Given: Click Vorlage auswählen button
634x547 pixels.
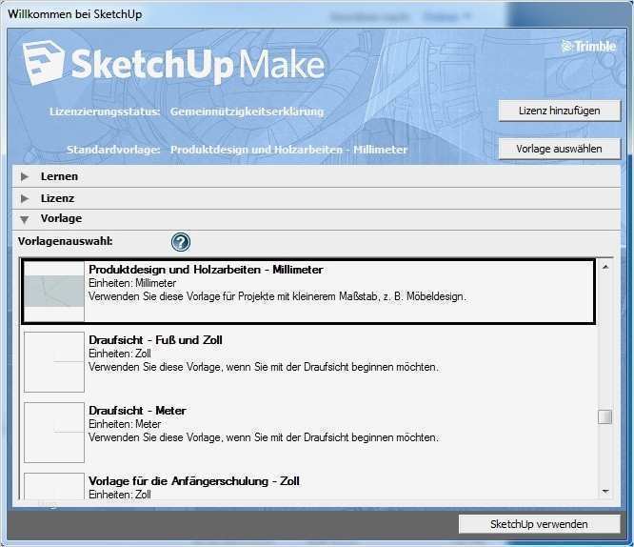Looking at the screenshot, I should [559, 149].
